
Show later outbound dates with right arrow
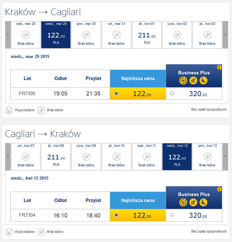tap(225, 35)
